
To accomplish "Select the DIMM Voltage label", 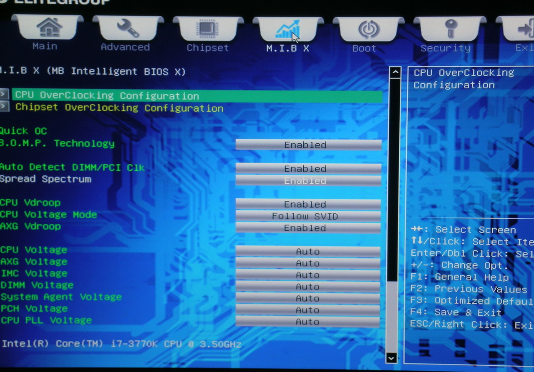I will pos(37,285).
